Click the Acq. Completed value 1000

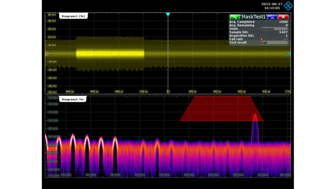[283, 22]
